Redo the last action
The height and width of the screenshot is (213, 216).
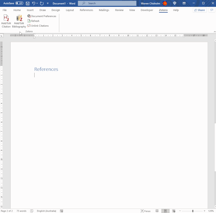(x=42, y=3)
